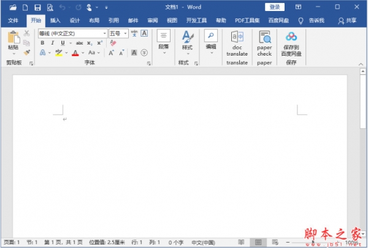Screen dimensions: 368x250
Task: Click the touch/mouse mode icon
Action: tap(89, 7)
